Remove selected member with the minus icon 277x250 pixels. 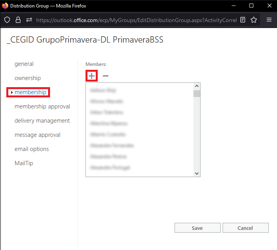(x=106, y=76)
